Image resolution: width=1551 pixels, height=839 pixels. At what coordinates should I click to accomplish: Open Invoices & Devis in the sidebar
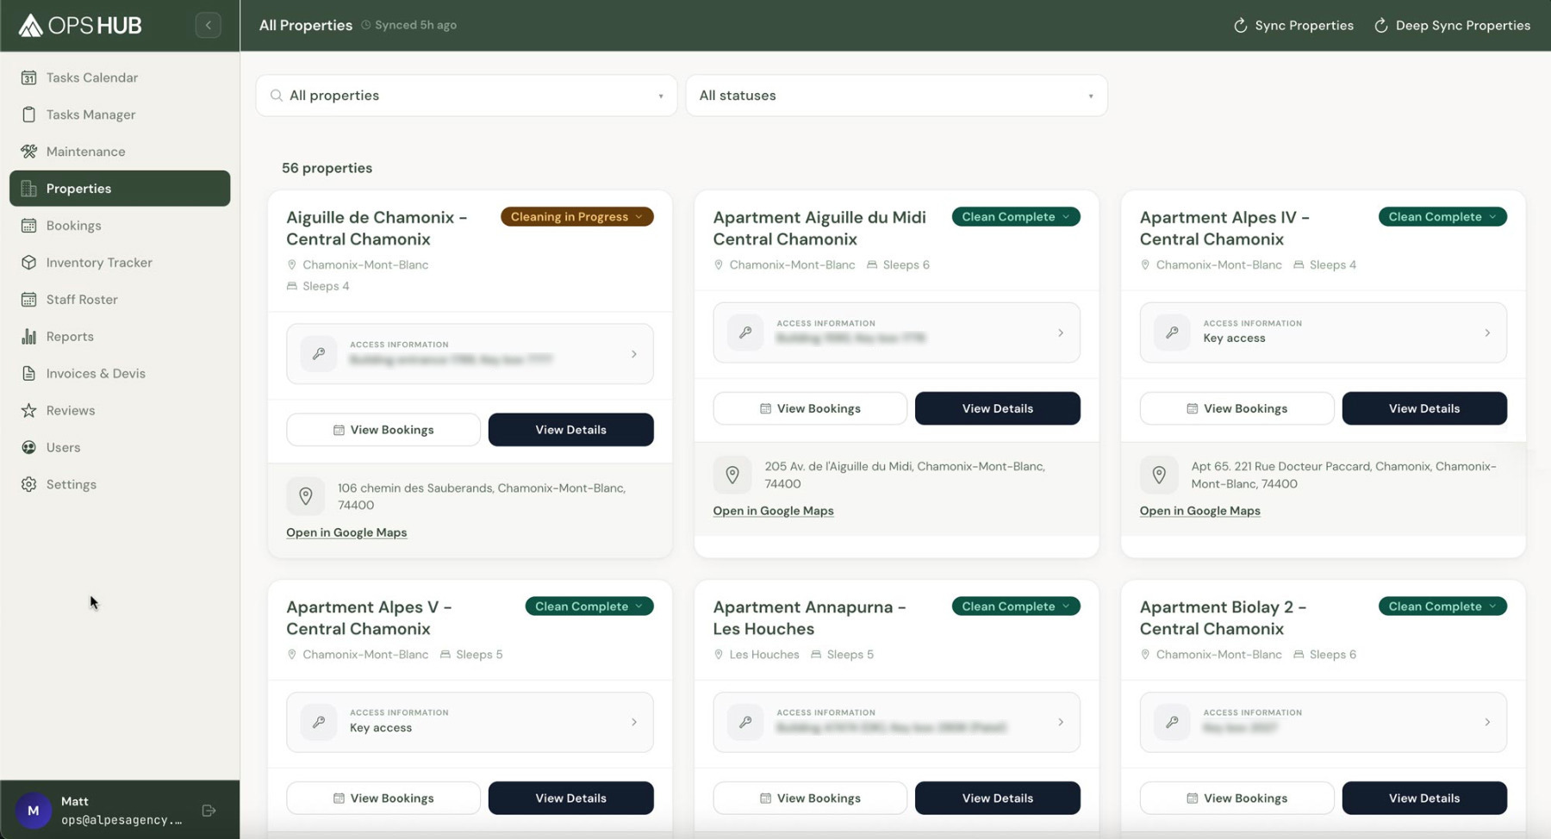click(120, 374)
